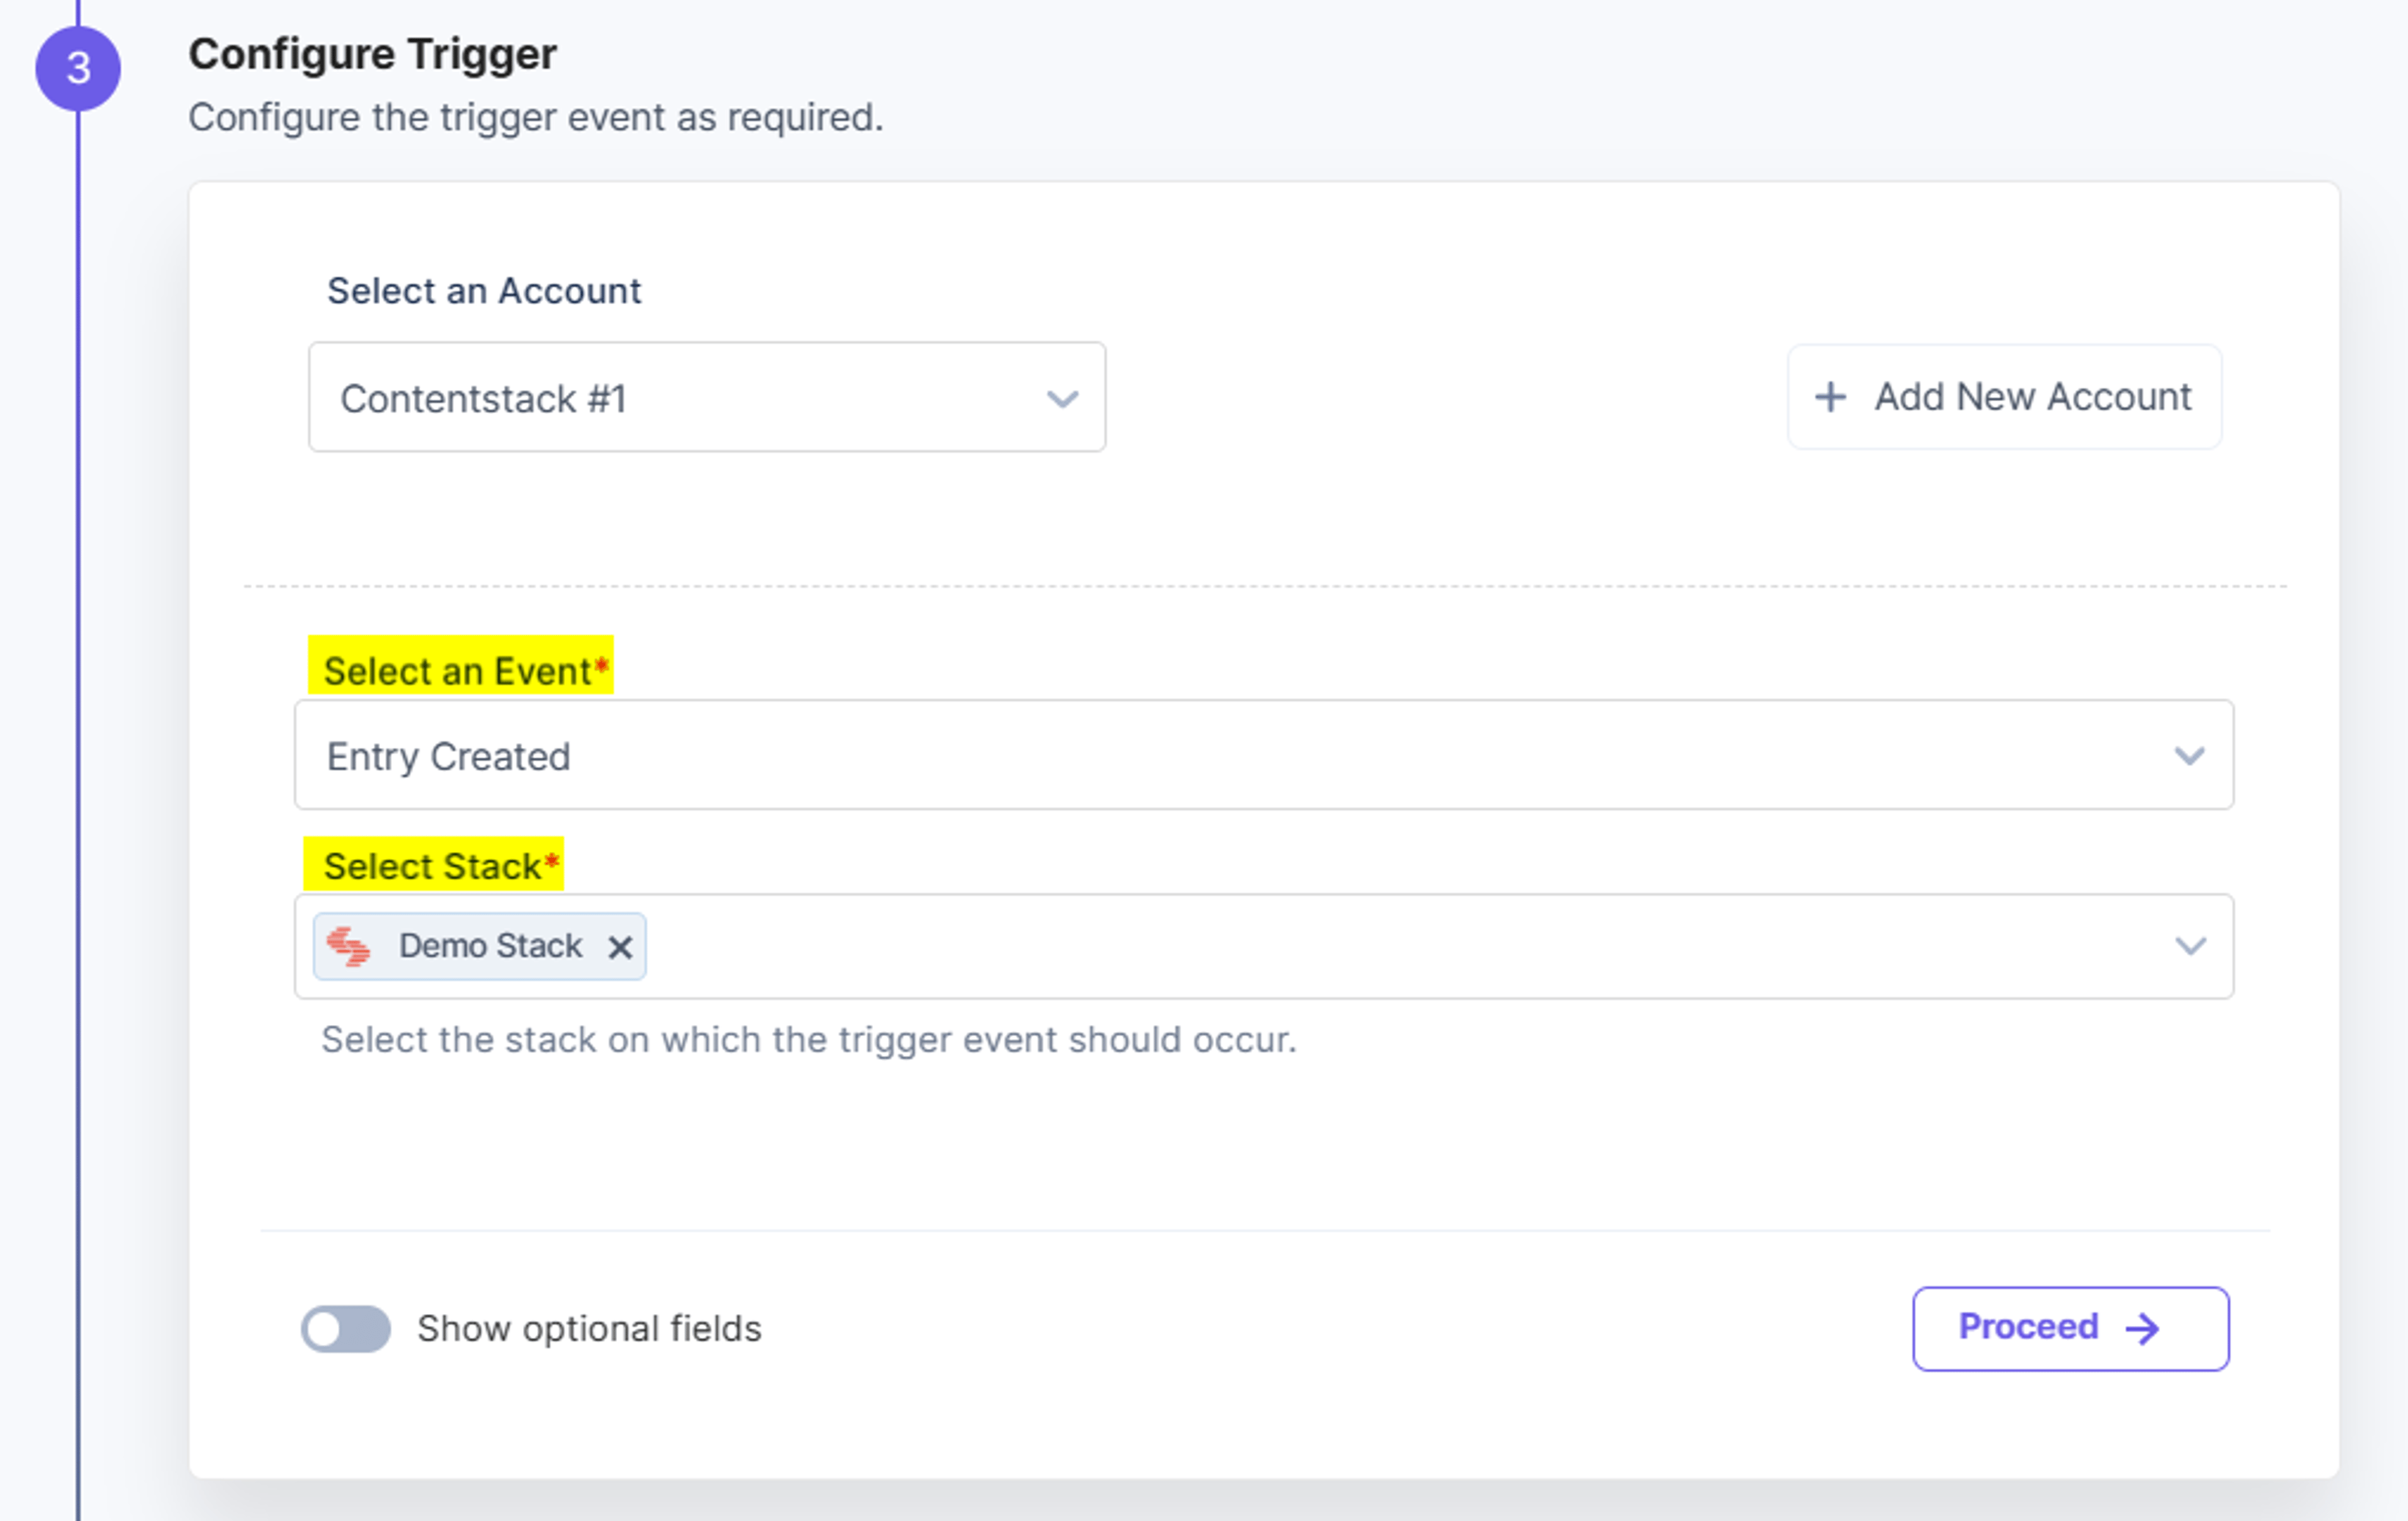Viewport: 2408px width, 1521px height.
Task: Click the stack helper text below dropdown
Action: pos(809,1040)
